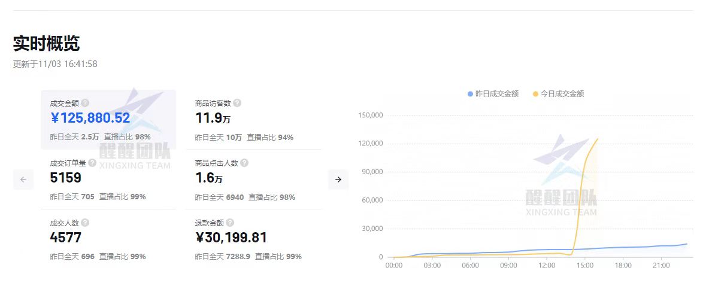This screenshot has height=298, width=712.
Task: Select the 成交人数 4577 card
Action: pyautogui.click(x=108, y=239)
